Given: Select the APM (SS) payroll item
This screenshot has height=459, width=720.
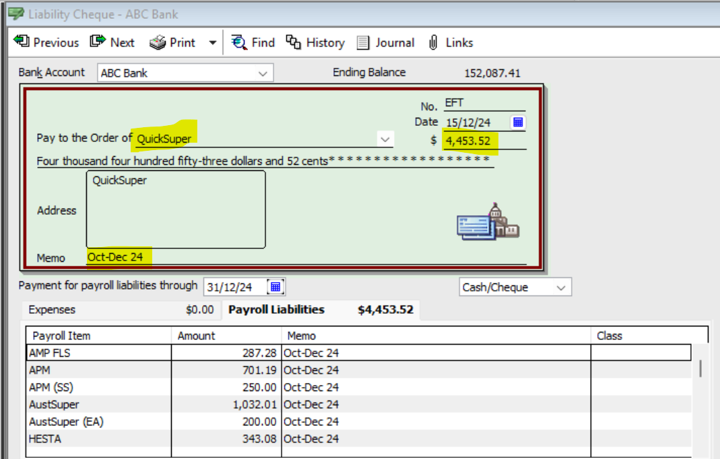Looking at the screenshot, I should pyautogui.click(x=99, y=388).
